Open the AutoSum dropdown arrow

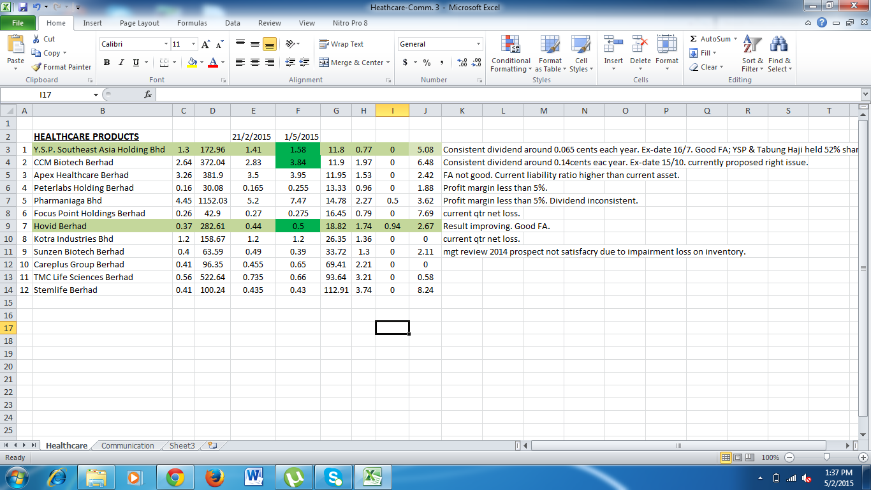click(x=735, y=39)
